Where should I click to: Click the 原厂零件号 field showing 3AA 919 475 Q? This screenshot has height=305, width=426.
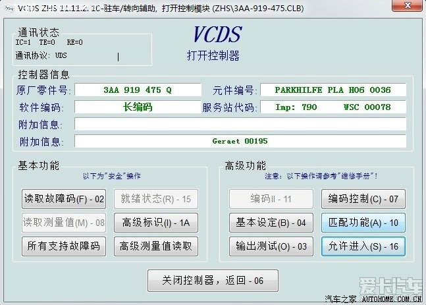point(137,90)
